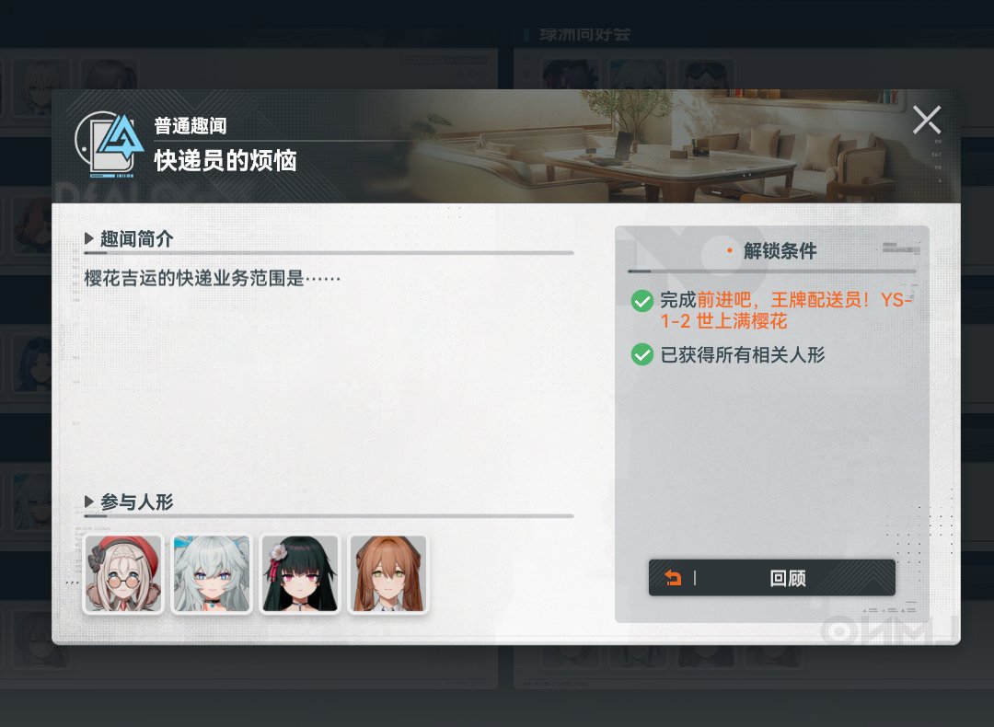Click the orange bullet next to 解锁条件
Screen dimensions: 994x727
point(730,251)
